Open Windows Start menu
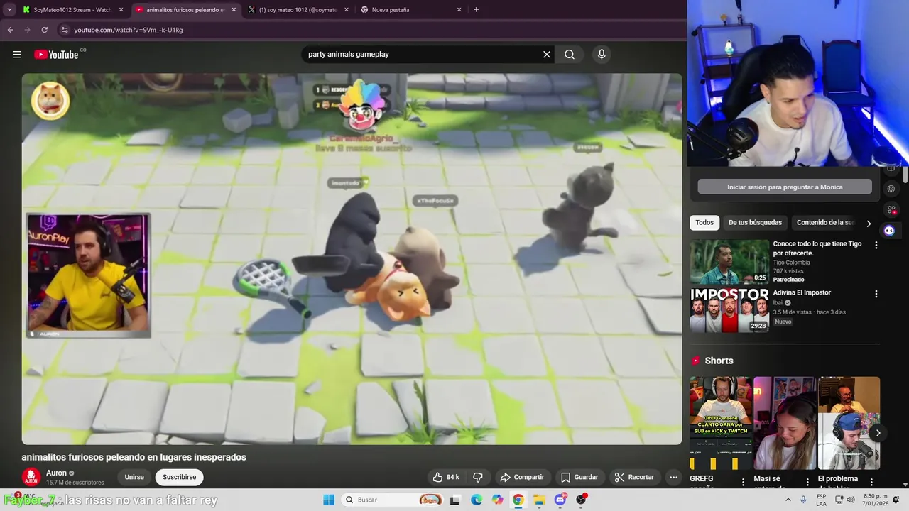The height and width of the screenshot is (511, 909). tap(329, 500)
